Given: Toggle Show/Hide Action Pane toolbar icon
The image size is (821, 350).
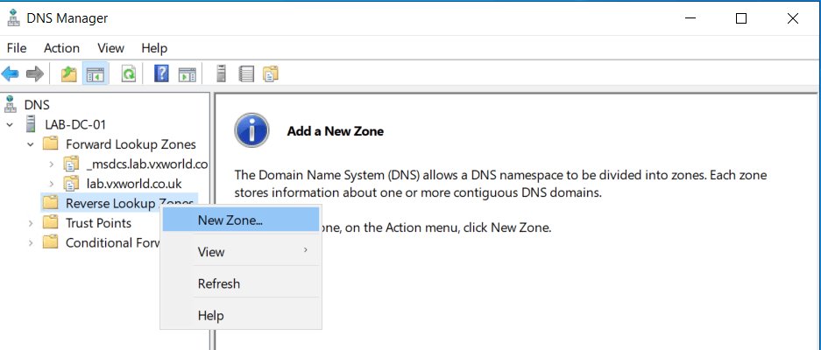Looking at the screenshot, I should click(187, 74).
